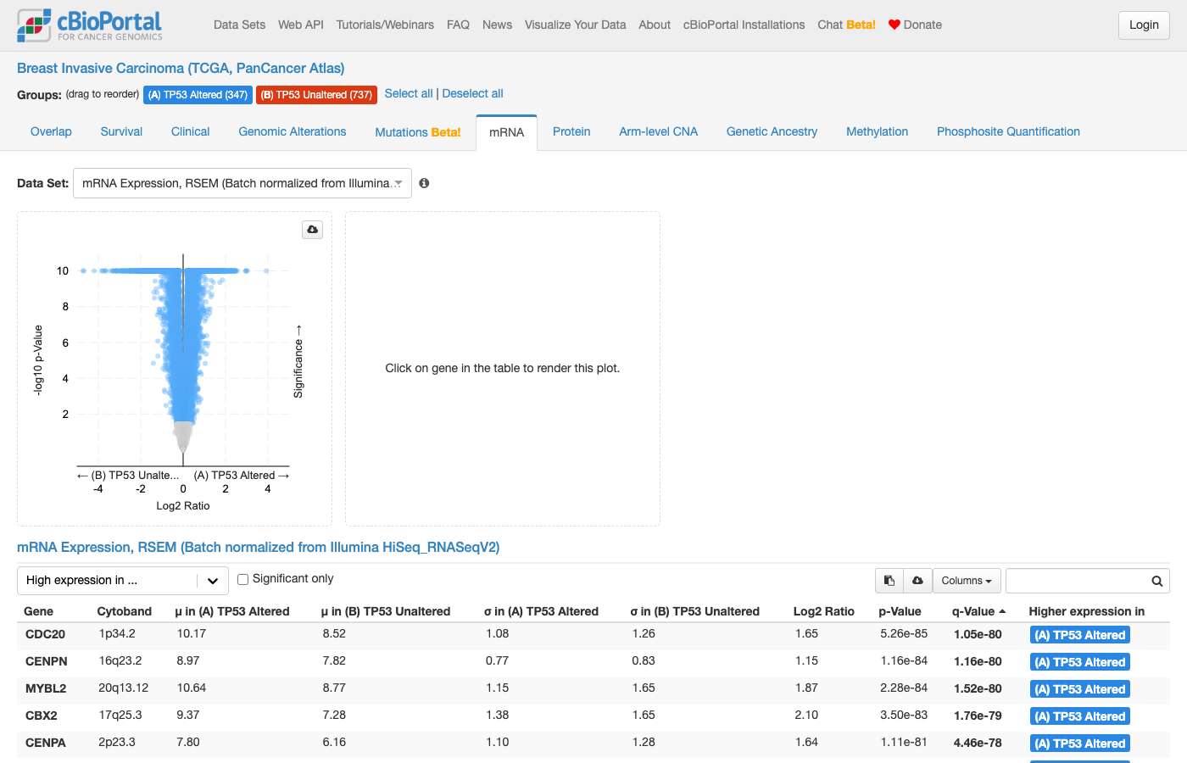This screenshot has width=1187, height=763.
Task: Open the Columns dropdown
Action: (967, 581)
